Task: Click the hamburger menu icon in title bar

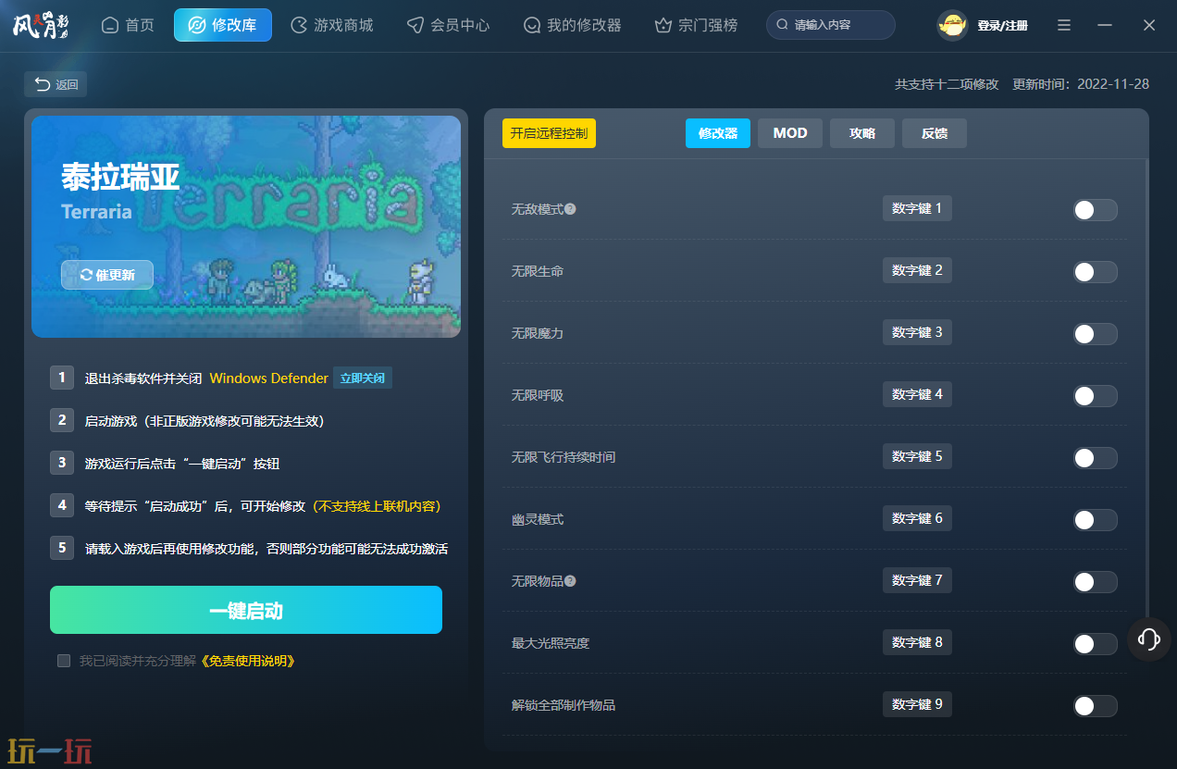Action: pyautogui.click(x=1064, y=25)
